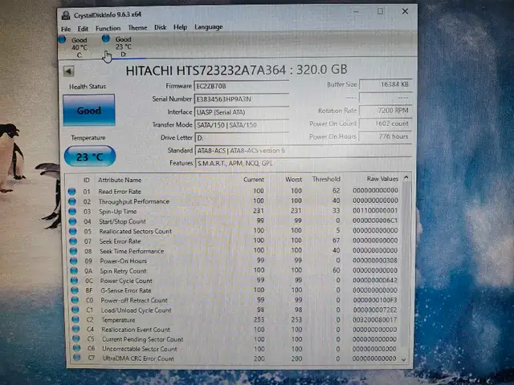This screenshot has height=385, width=514.
Task: Click the status icon for UltraDMA CRC Error Count
Action: [77, 358]
